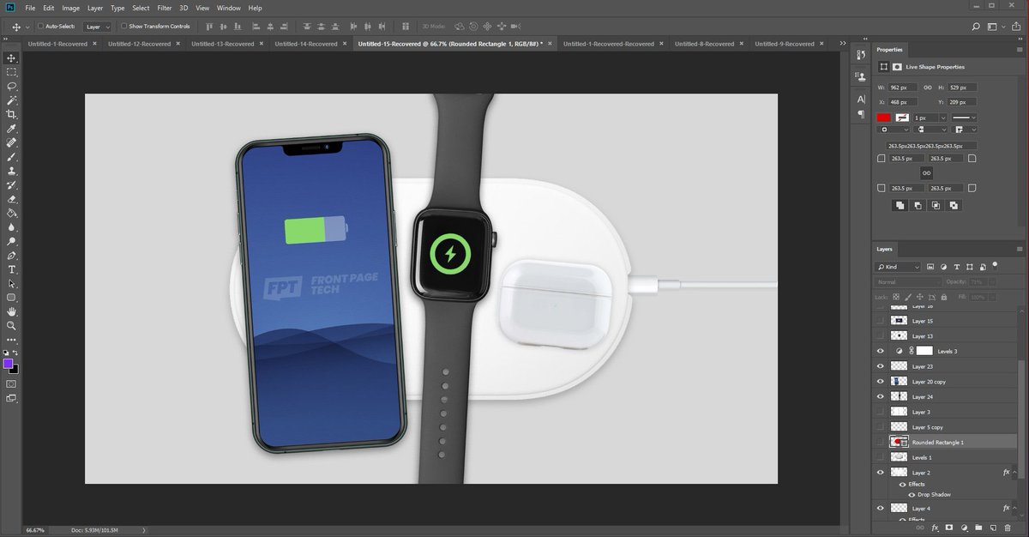Click the Quick Mask mode icon
This screenshot has height=537, width=1029.
11,384
